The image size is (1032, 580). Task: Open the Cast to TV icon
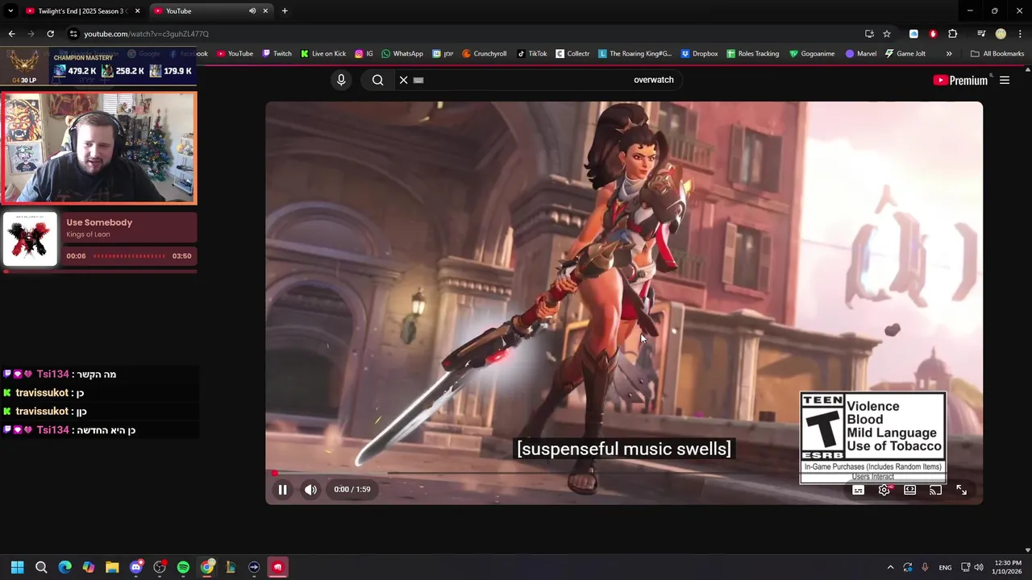click(x=936, y=490)
